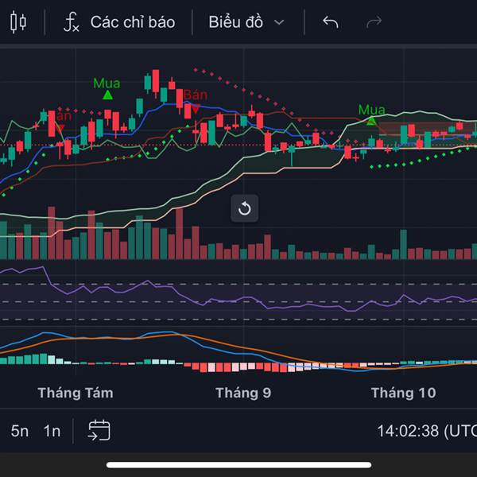Click the undo arrow
The height and width of the screenshot is (477, 477).
(331, 22)
